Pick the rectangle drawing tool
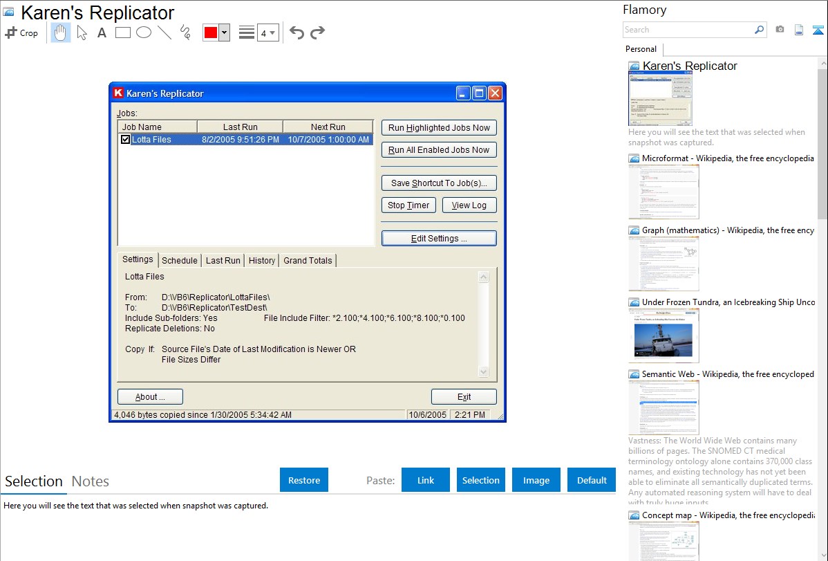The width and height of the screenshot is (828, 561). click(x=122, y=33)
